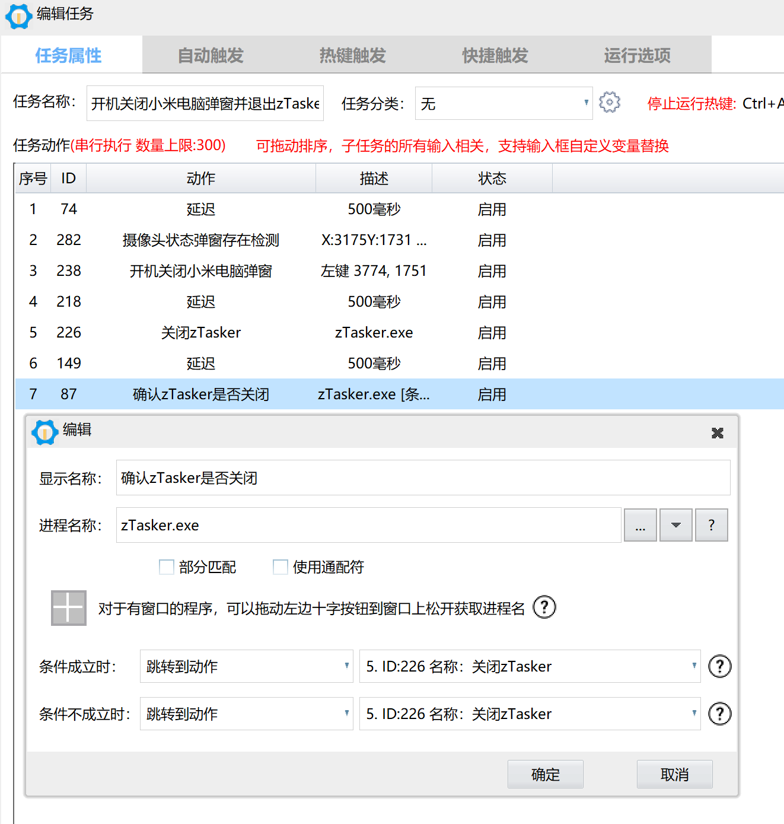Open target action dropdown showing 关闭zTasker

click(529, 666)
